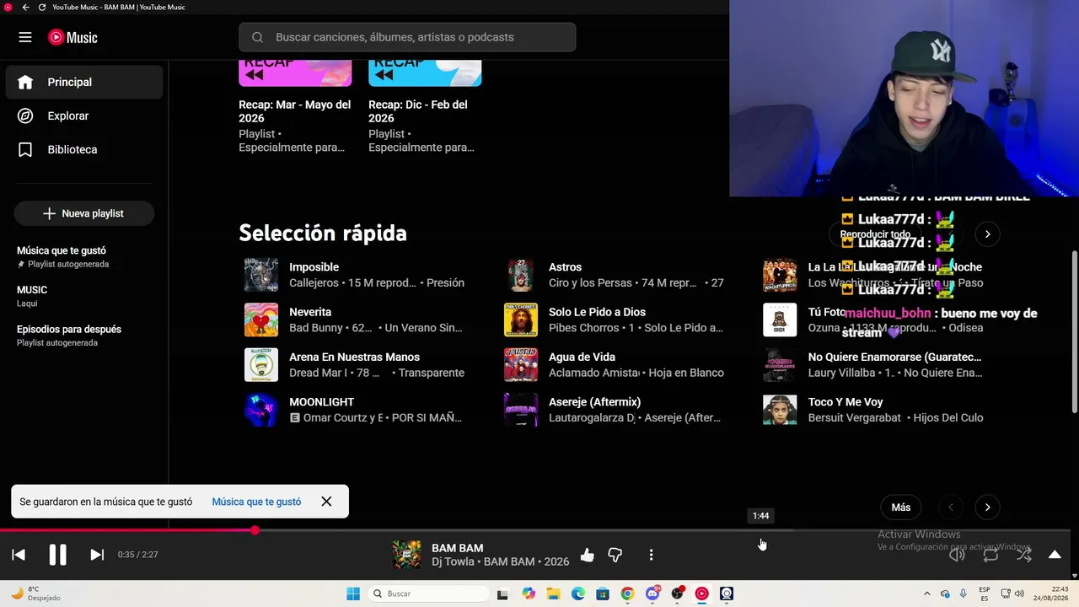Focus the song search field

click(407, 37)
